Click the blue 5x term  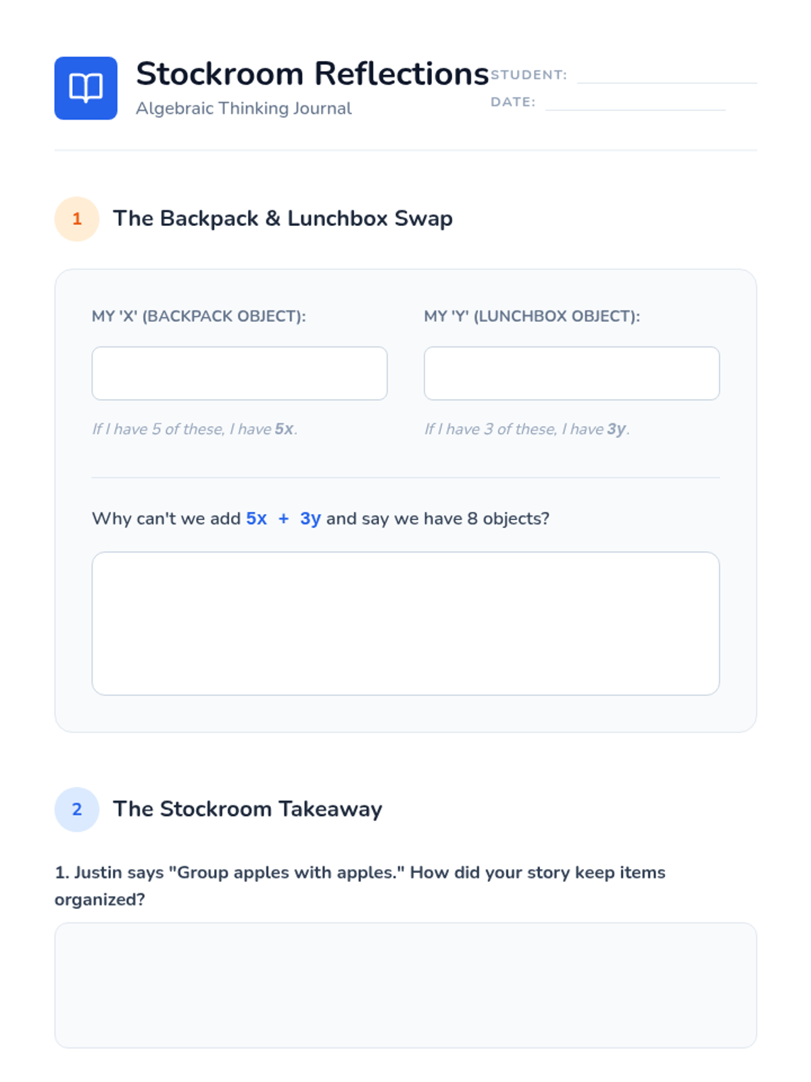click(256, 519)
